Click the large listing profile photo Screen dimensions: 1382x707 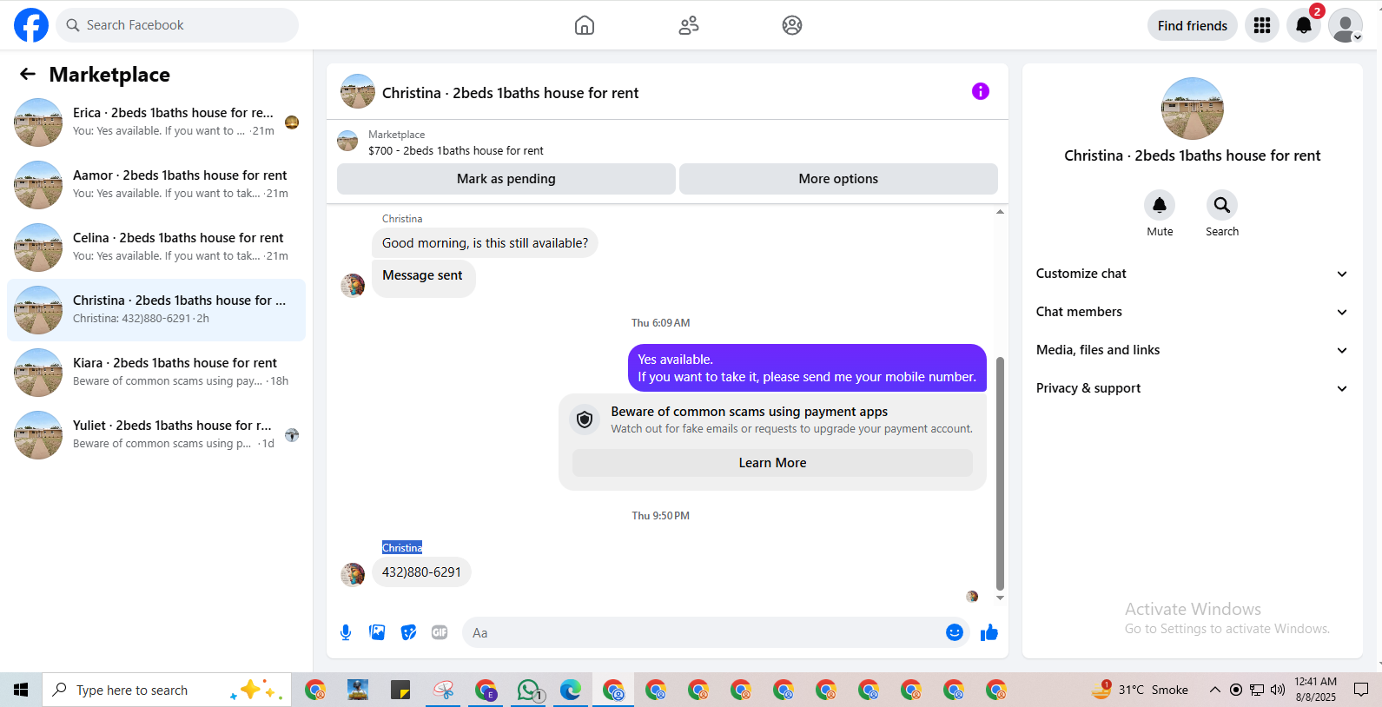[x=1193, y=109]
